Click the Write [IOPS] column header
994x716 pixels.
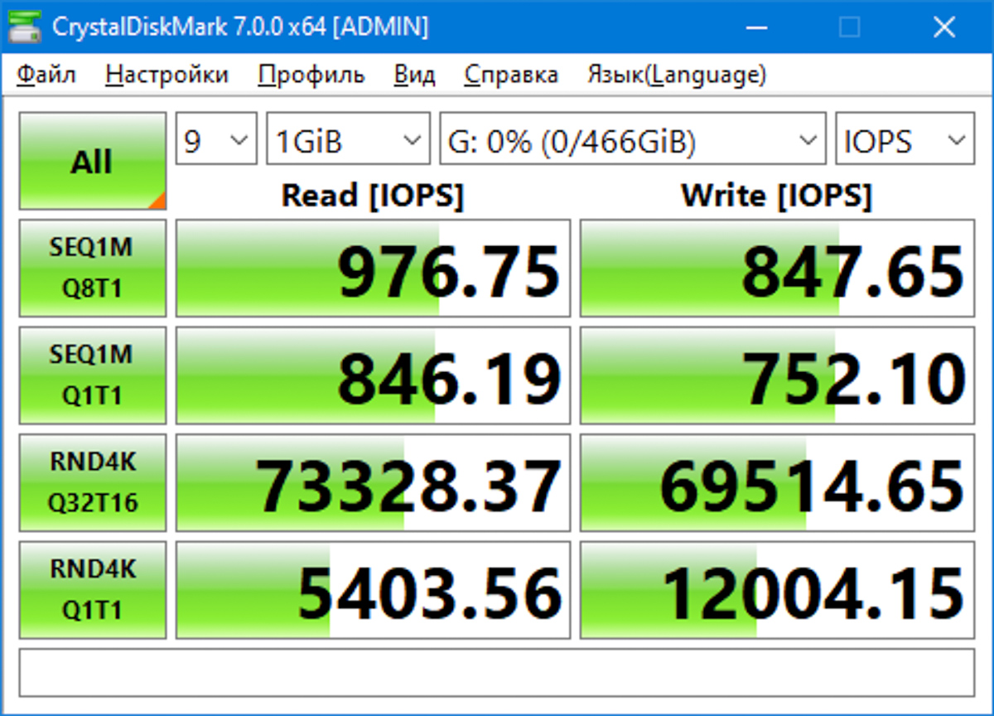[776, 196]
